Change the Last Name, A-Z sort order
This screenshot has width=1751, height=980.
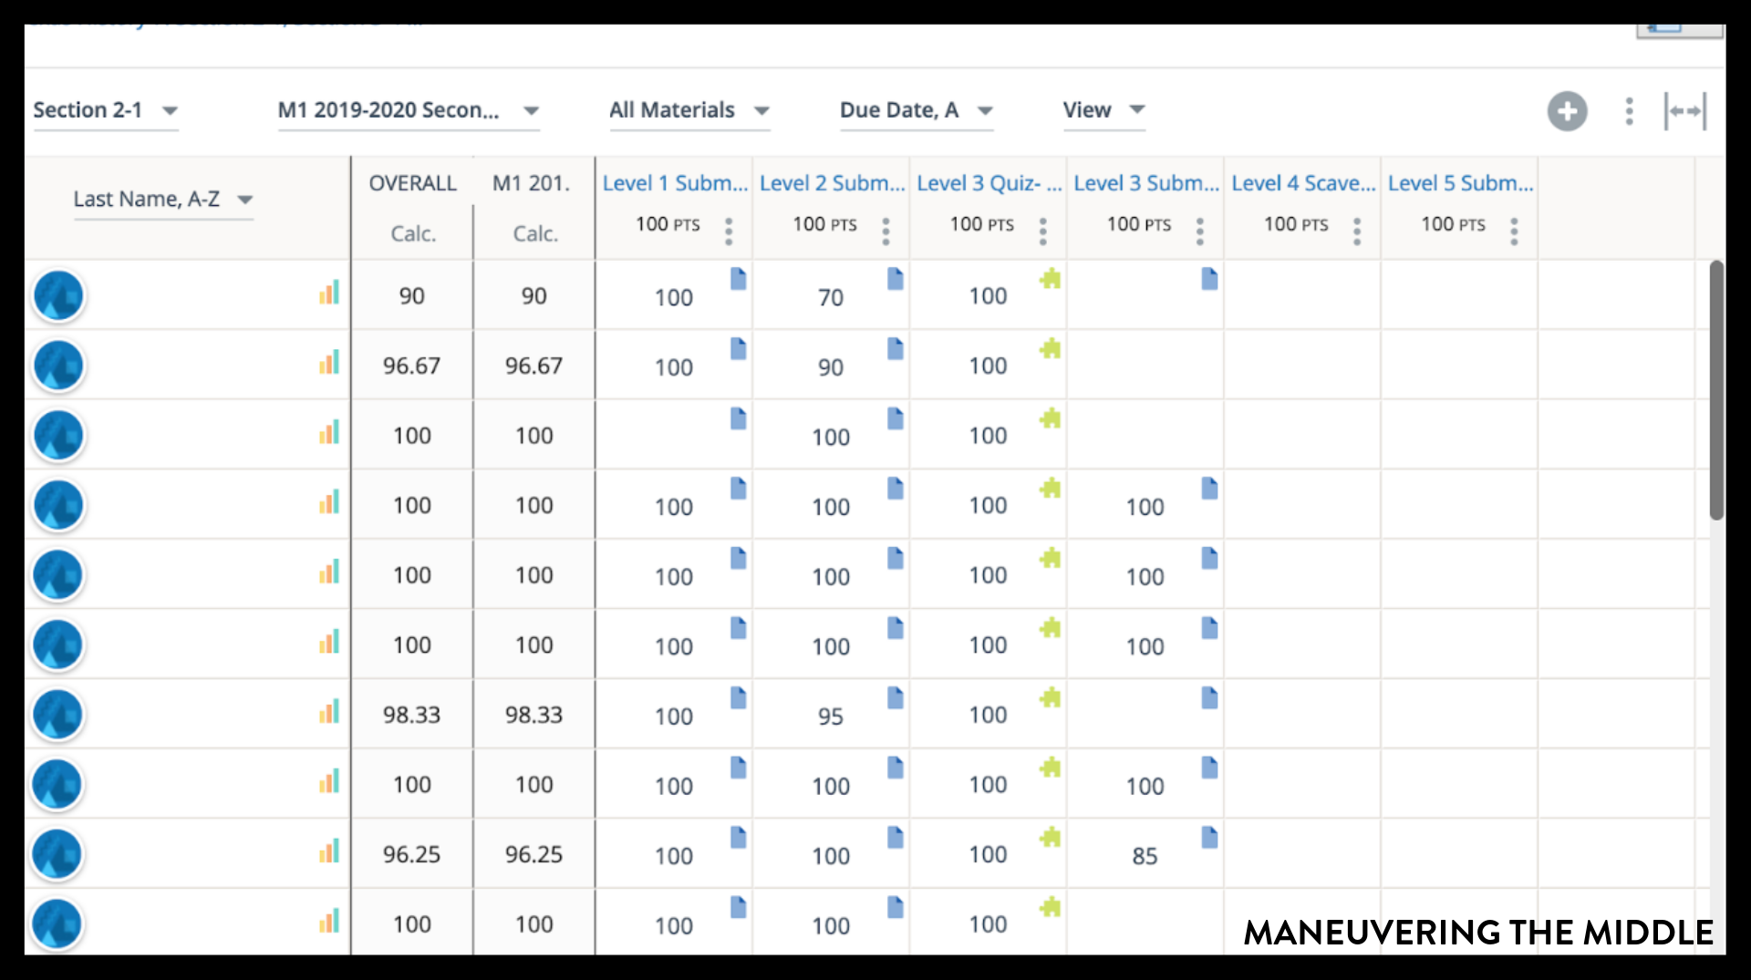[x=162, y=199]
